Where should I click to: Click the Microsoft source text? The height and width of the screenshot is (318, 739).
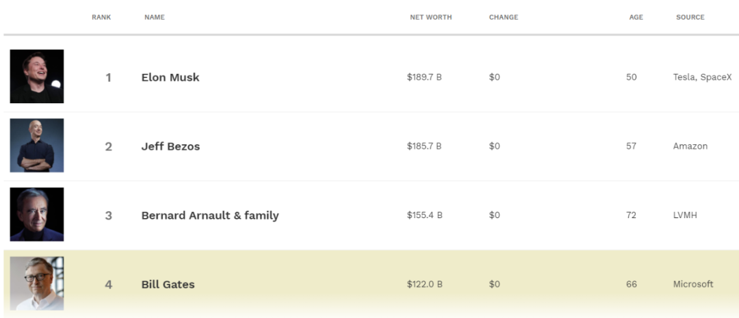pyautogui.click(x=693, y=284)
